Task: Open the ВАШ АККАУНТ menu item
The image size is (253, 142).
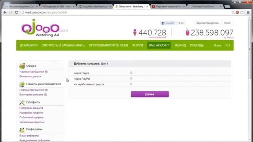Action: (x=159, y=45)
